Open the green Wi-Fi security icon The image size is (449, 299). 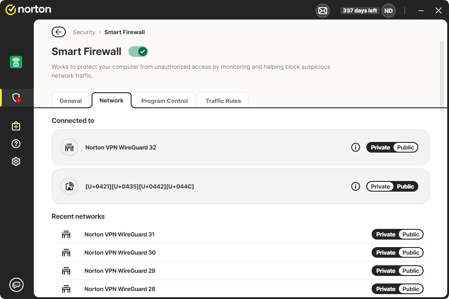click(x=16, y=62)
